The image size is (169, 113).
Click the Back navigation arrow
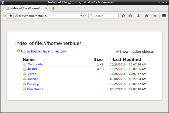tap(5, 16)
